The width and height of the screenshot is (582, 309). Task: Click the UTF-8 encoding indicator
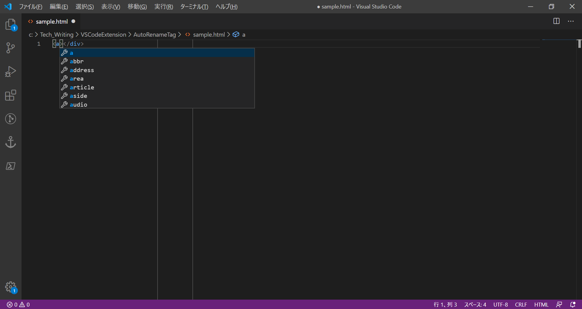coord(500,304)
